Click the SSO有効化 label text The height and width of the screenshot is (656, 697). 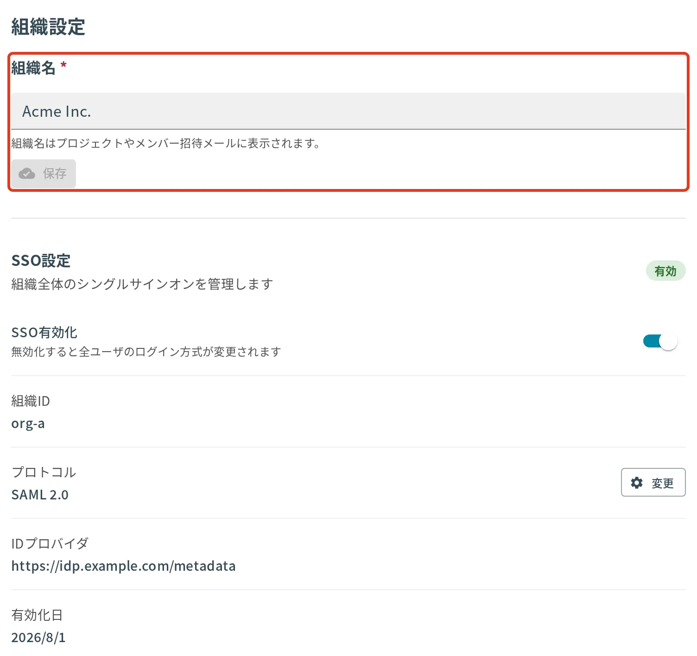(x=44, y=333)
